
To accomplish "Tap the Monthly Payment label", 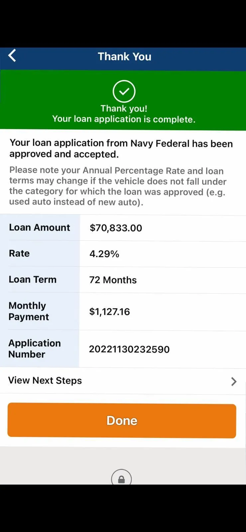I will click(x=29, y=311).
